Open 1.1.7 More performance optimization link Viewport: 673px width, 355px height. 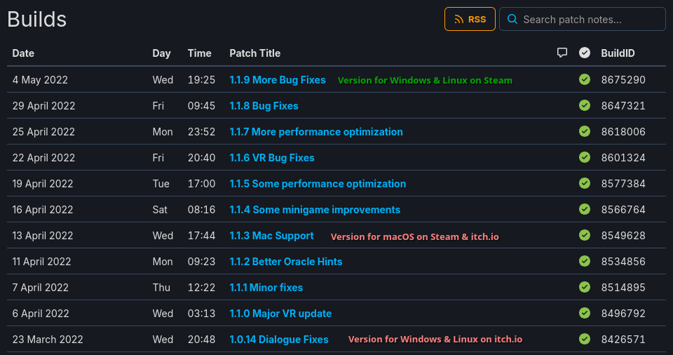[316, 132]
